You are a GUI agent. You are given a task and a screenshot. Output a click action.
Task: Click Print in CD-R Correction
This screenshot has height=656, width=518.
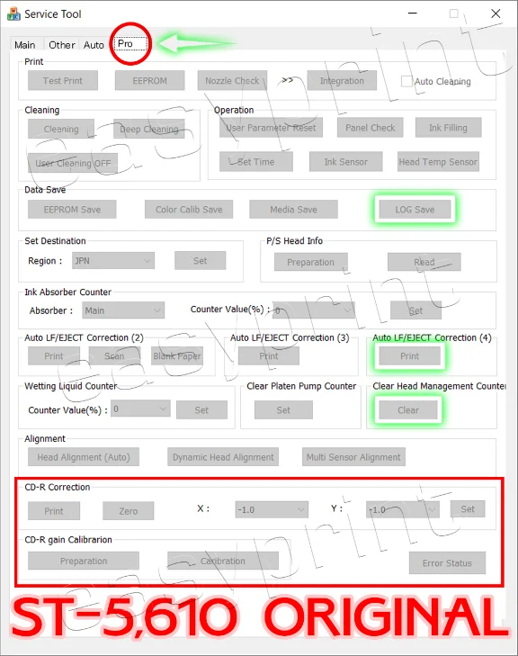tap(54, 511)
